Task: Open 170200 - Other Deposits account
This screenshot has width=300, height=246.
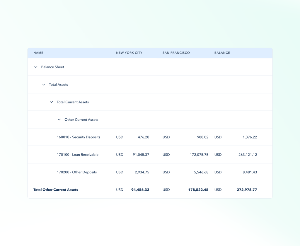Action: click(77, 172)
